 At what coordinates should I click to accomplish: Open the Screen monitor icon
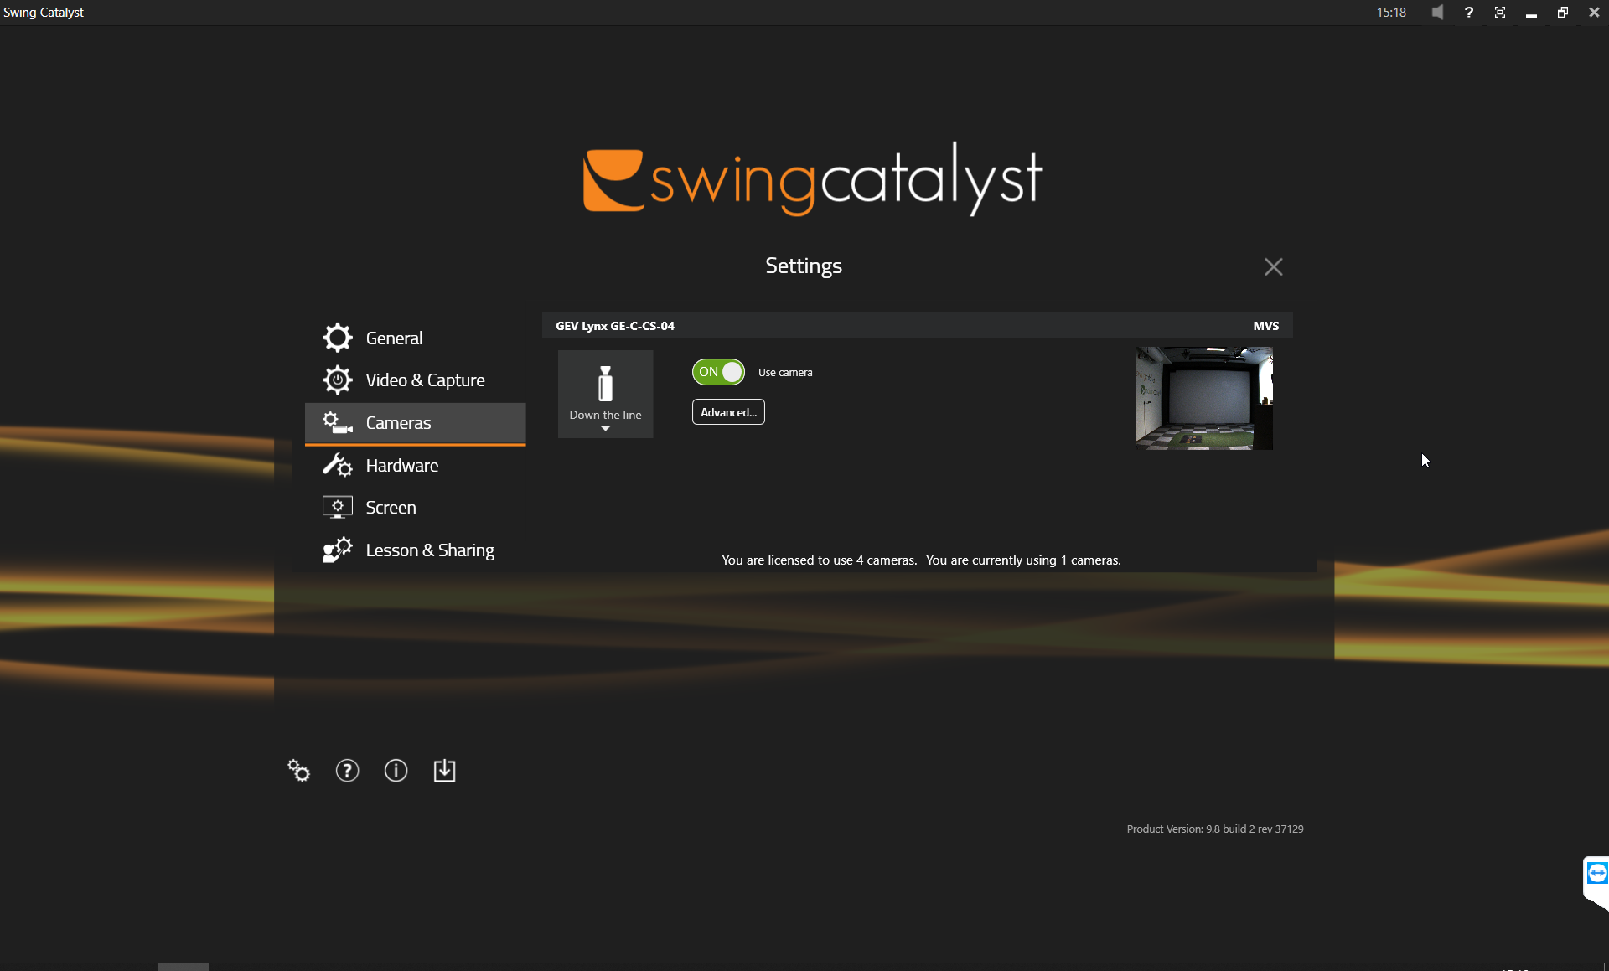point(337,507)
